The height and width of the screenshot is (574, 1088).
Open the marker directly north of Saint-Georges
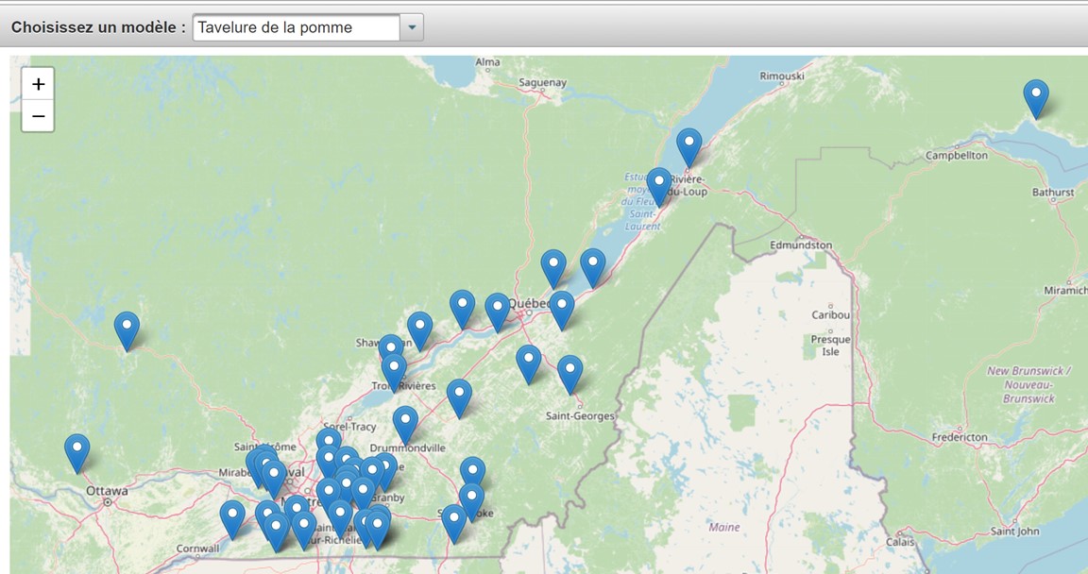[x=569, y=372]
